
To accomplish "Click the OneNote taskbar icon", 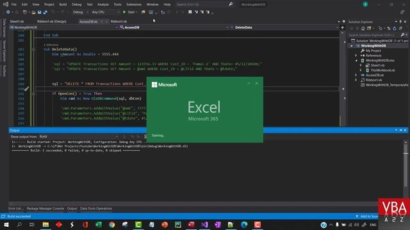I will click(218, 224).
